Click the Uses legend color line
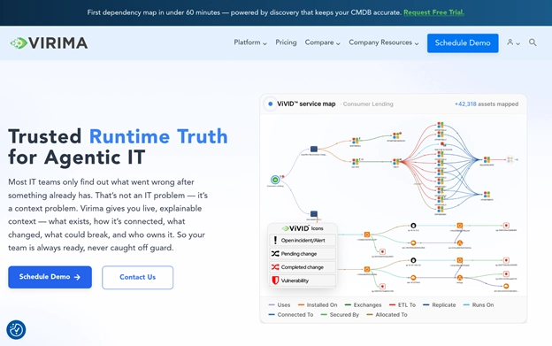 (272, 304)
